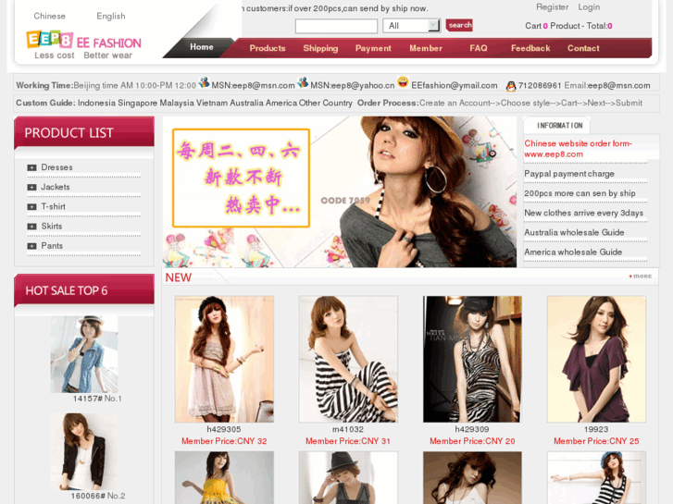Screen dimensions: 673x504
Task: Open the Contact menu item
Action: tap(583, 48)
